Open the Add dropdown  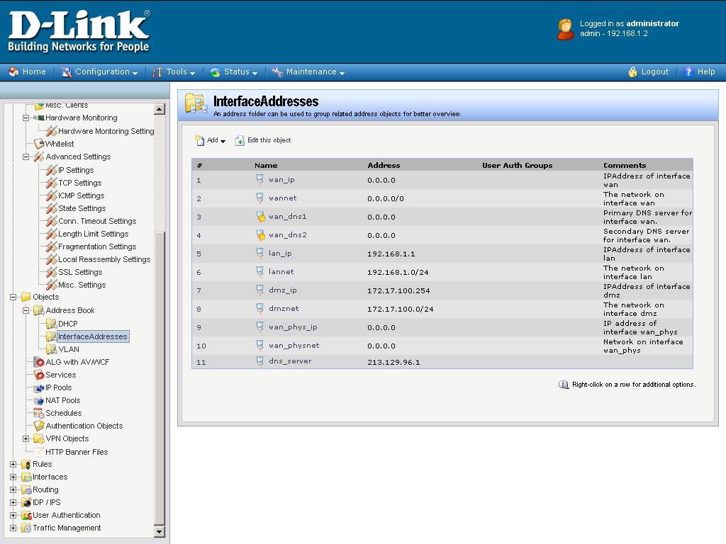click(x=210, y=141)
